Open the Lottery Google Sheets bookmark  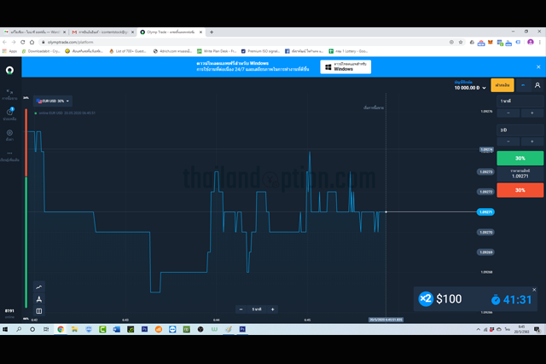point(348,51)
